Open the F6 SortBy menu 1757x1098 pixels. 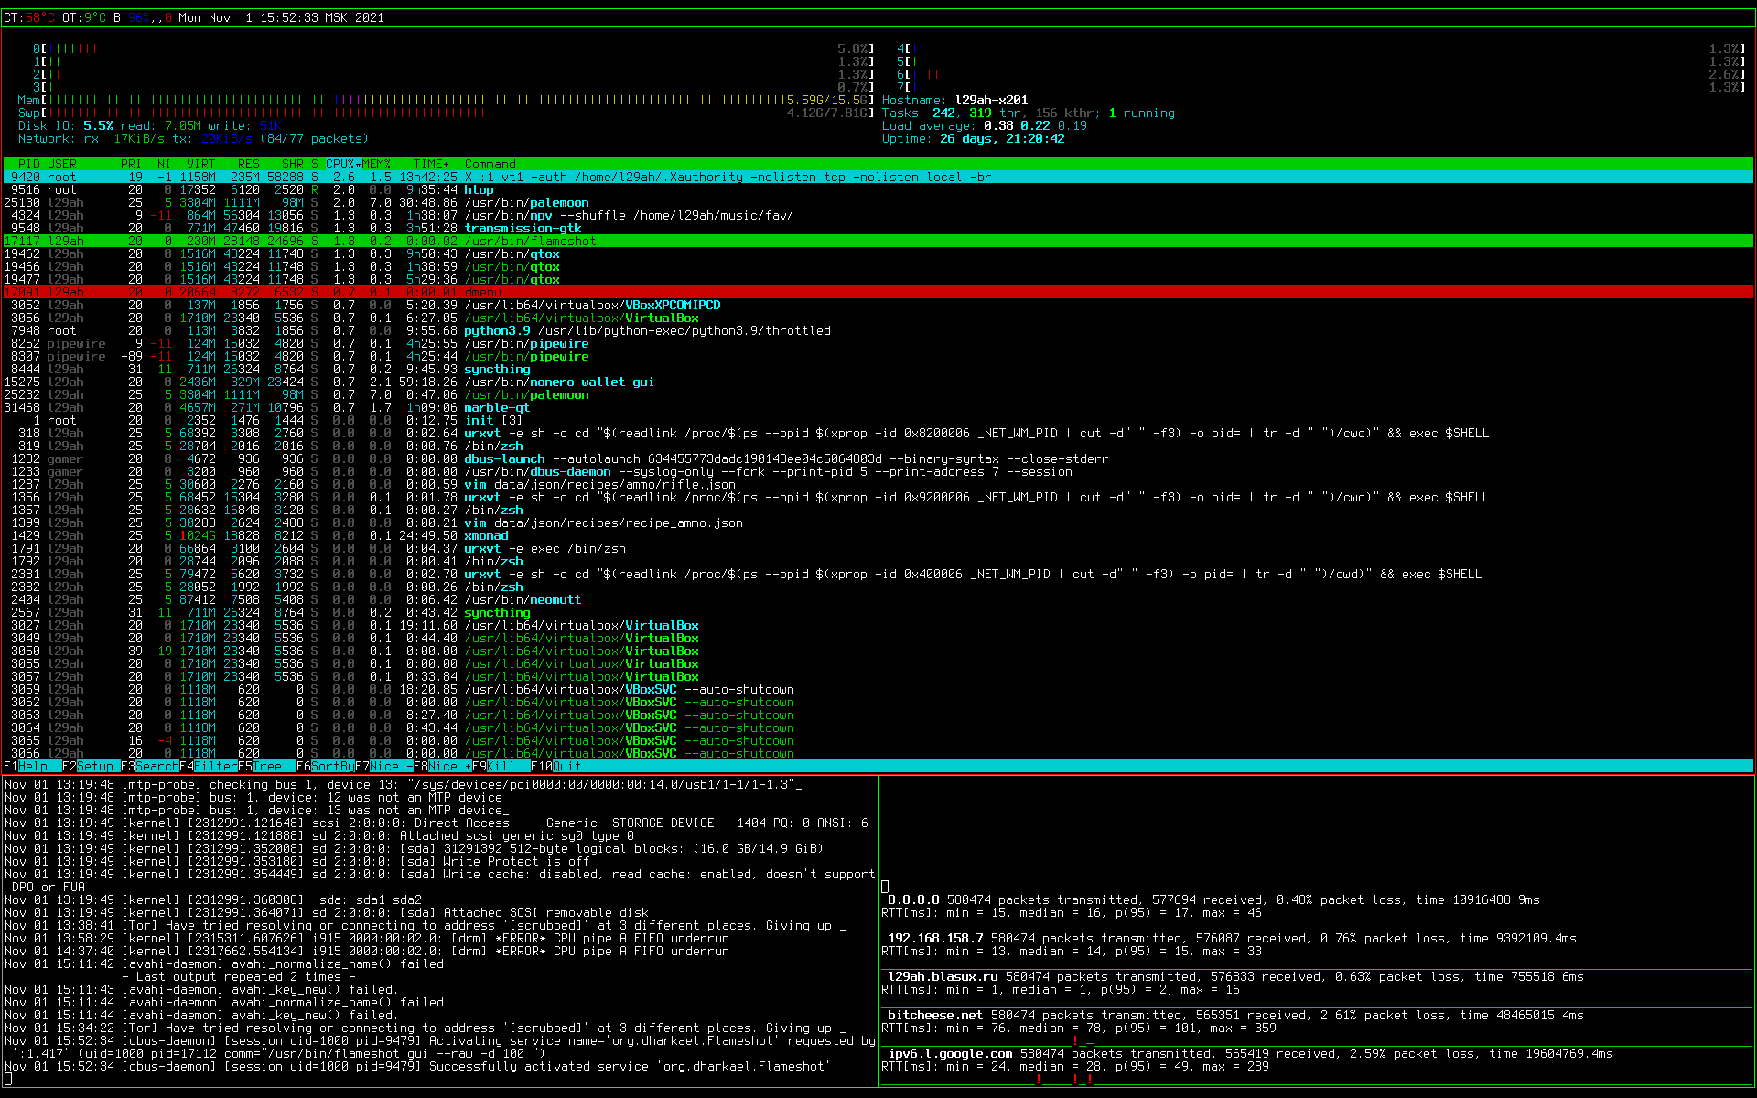point(331,766)
